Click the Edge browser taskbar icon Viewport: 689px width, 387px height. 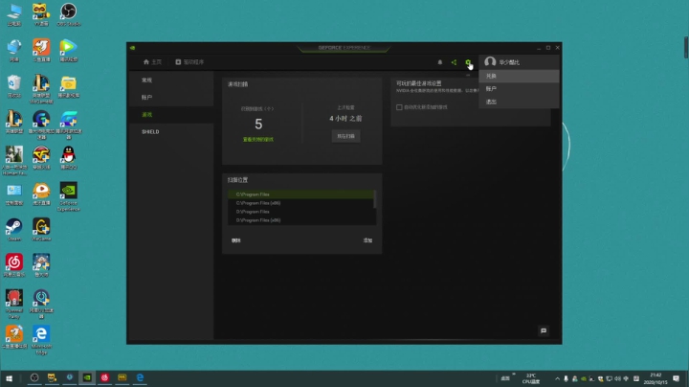(x=140, y=377)
